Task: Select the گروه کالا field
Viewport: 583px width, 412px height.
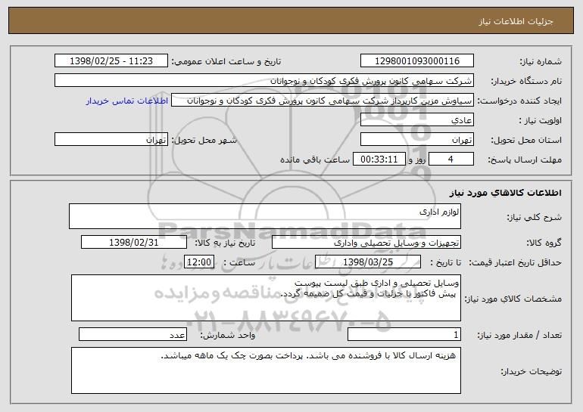Action: click(366, 242)
